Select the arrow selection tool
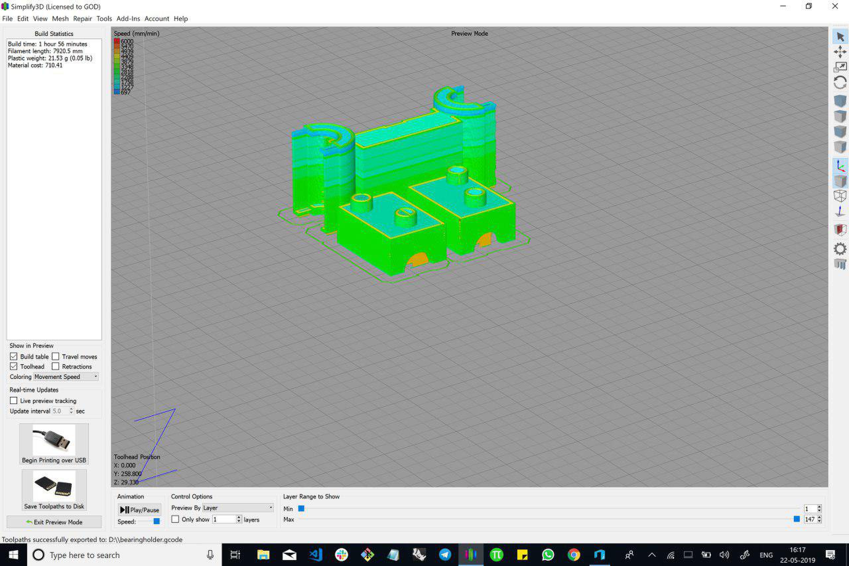Viewport: 849px width, 566px height. (x=840, y=37)
